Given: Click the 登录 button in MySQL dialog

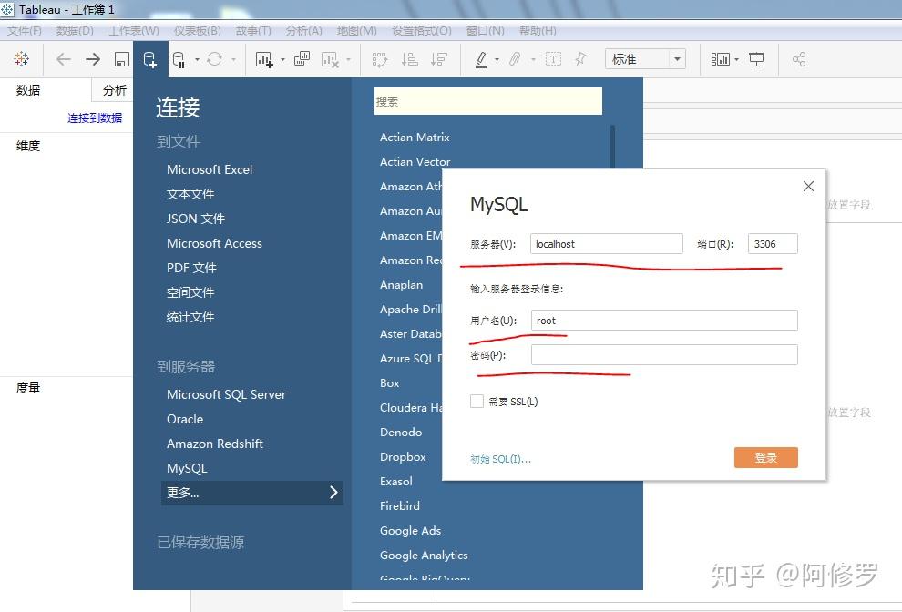Looking at the screenshot, I should tap(765, 458).
